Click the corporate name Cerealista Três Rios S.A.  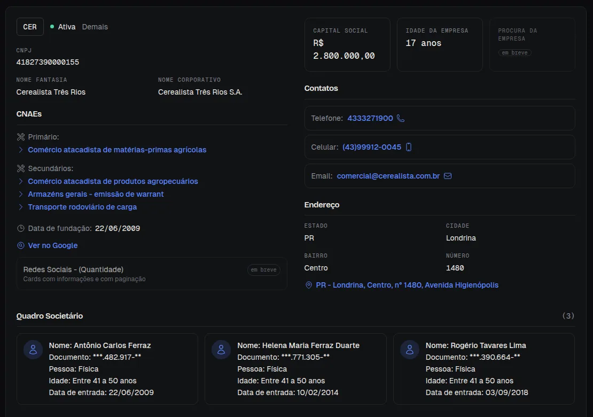[x=200, y=92]
